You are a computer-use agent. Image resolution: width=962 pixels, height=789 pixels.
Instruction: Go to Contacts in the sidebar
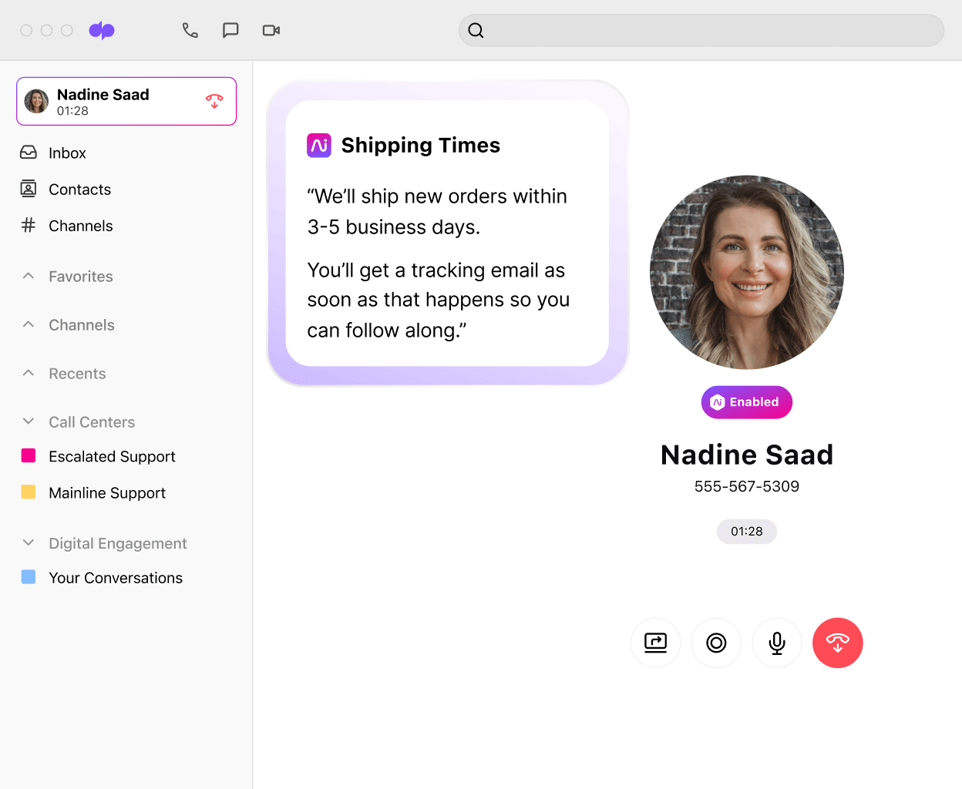(79, 189)
